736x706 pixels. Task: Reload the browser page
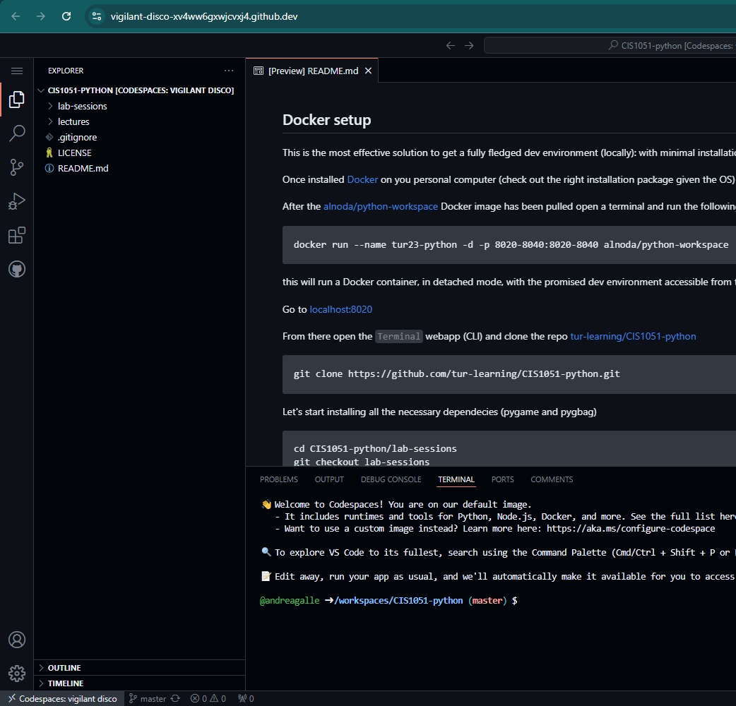66,16
